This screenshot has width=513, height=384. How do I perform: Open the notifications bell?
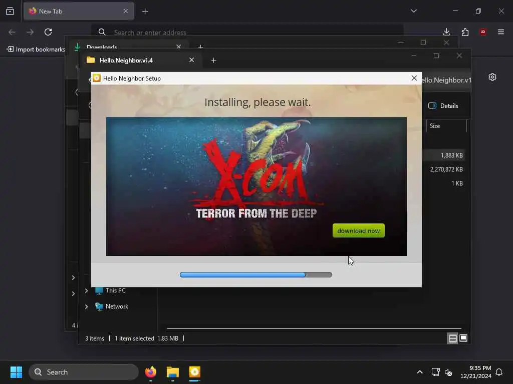(x=499, y=372)
